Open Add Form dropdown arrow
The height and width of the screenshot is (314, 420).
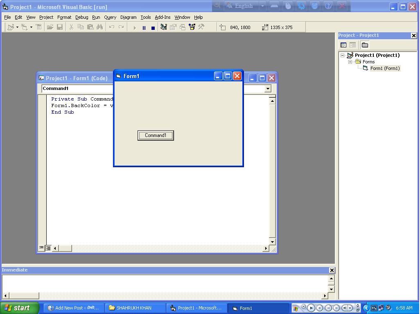(31, 27)
